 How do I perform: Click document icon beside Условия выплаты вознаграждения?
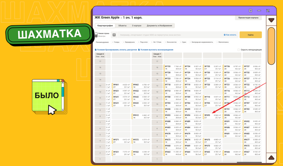(139, 49)
